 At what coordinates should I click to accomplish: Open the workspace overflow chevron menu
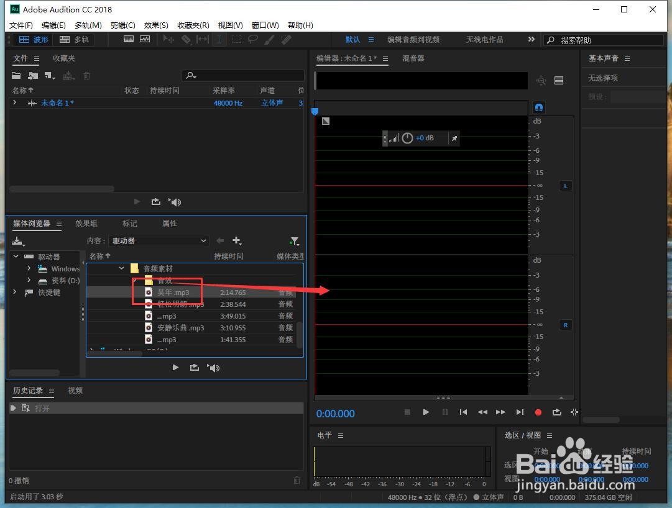[532, 39]
